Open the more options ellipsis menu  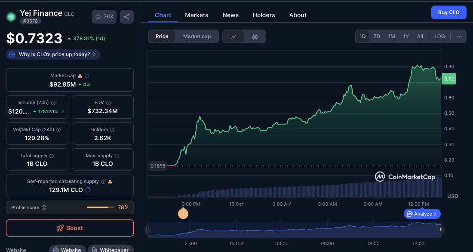click(x=459, y=36)
